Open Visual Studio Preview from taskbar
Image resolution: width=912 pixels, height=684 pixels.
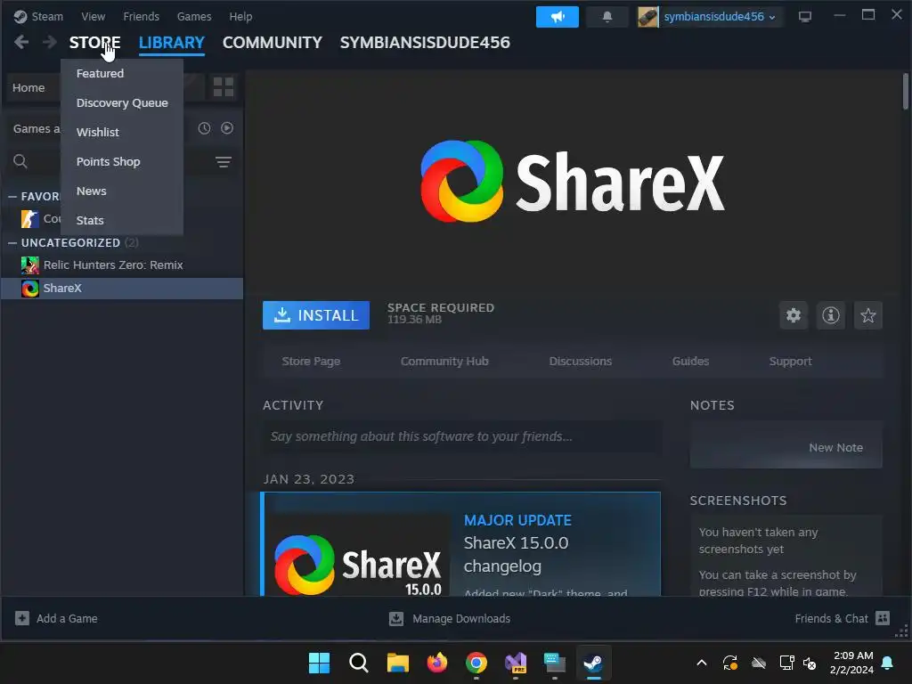coord(516,663)
